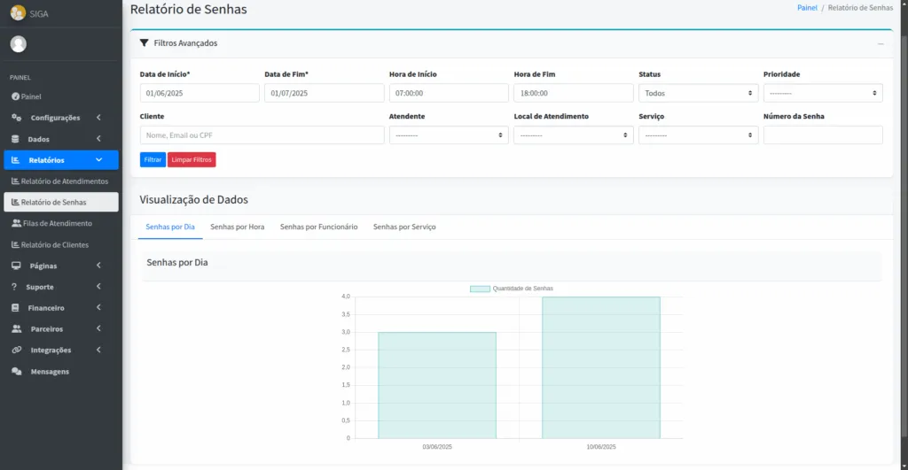Click the Filas de Atendimento people icon

pyautogui.click(x=16, y=223)
